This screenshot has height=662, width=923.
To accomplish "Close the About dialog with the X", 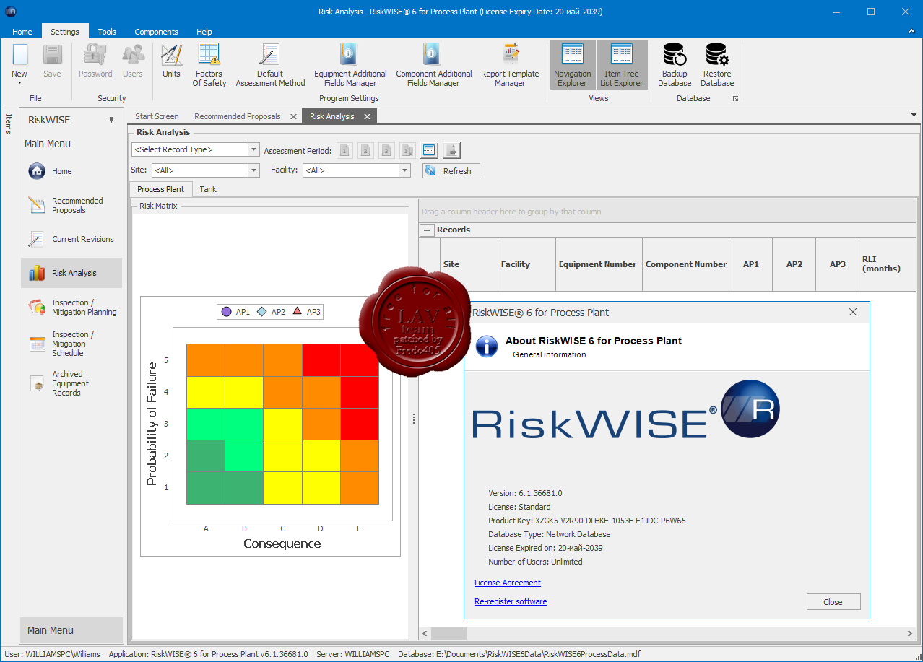I will click(x=853, y=312).
